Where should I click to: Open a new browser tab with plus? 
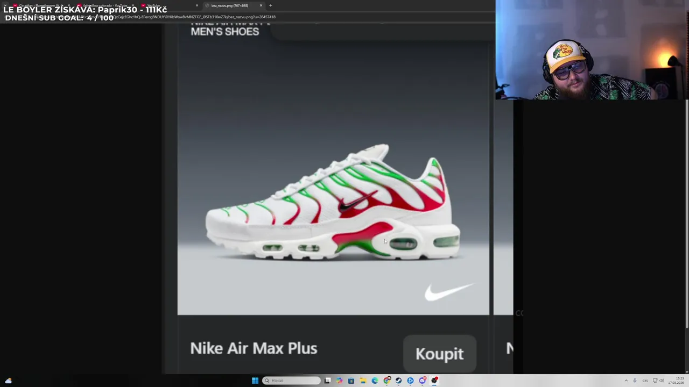[x=270, y=5]
